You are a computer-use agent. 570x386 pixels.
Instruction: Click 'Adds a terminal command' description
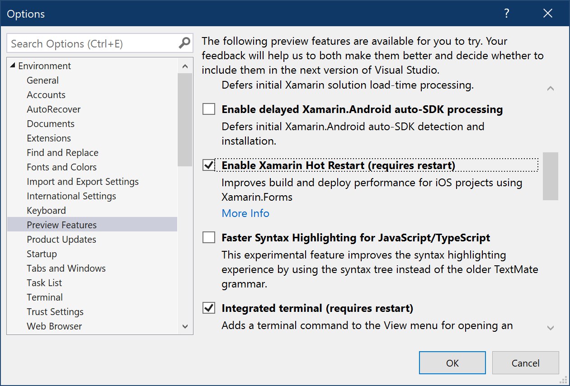tap(367, 325)
